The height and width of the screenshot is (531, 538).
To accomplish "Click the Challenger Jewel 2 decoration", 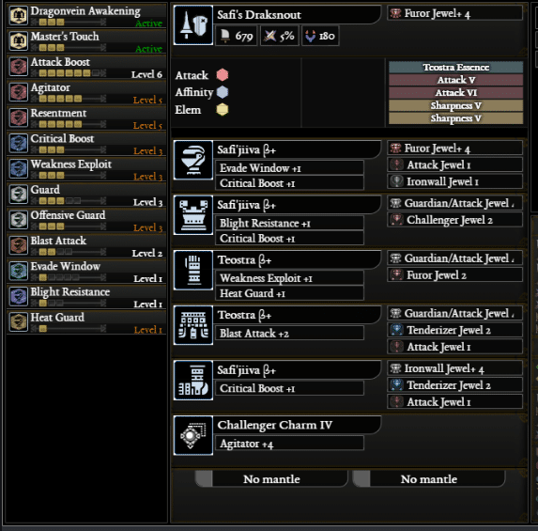I will pos(455,220).
